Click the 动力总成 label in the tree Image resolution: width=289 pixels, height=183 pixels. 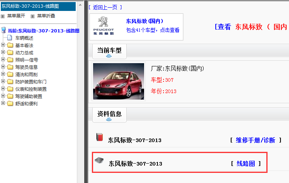[24, 53]
